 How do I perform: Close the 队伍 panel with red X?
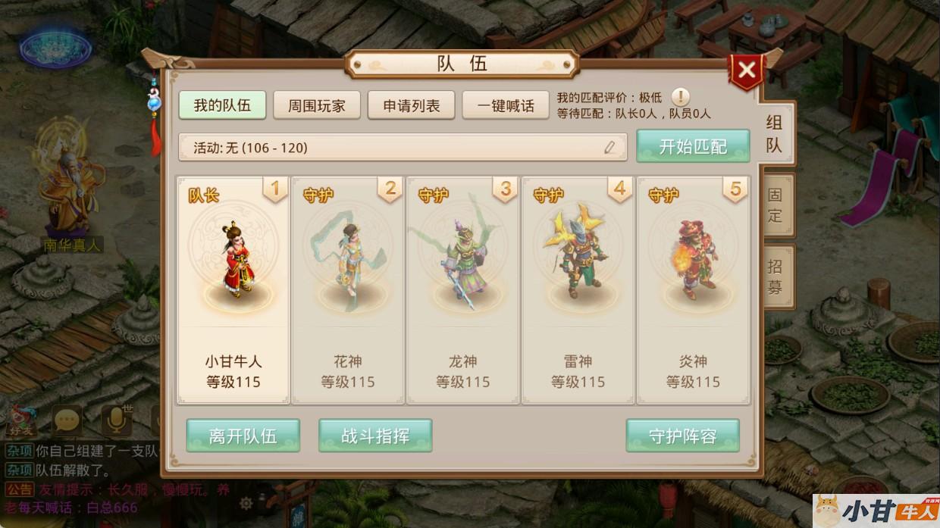point(746,71)
